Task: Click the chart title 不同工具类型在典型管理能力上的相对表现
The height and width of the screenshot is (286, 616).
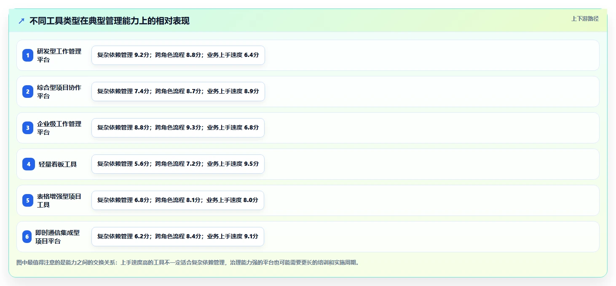Action: 110,21
